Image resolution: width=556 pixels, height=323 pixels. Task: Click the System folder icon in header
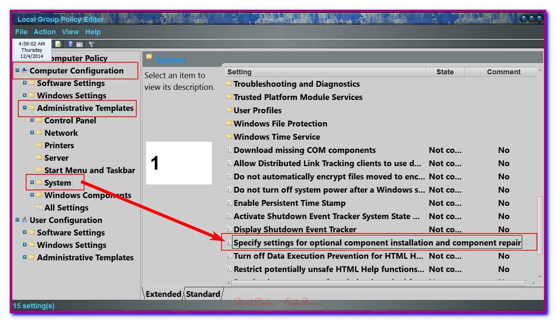click(x=149, y=57)
